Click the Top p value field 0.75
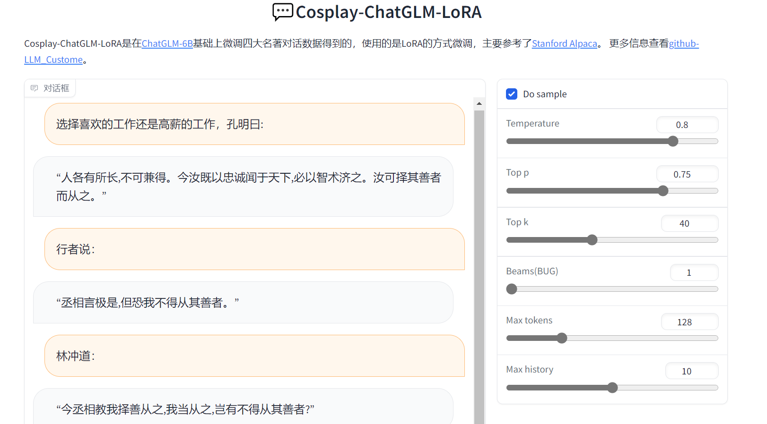 pos(687,174)
